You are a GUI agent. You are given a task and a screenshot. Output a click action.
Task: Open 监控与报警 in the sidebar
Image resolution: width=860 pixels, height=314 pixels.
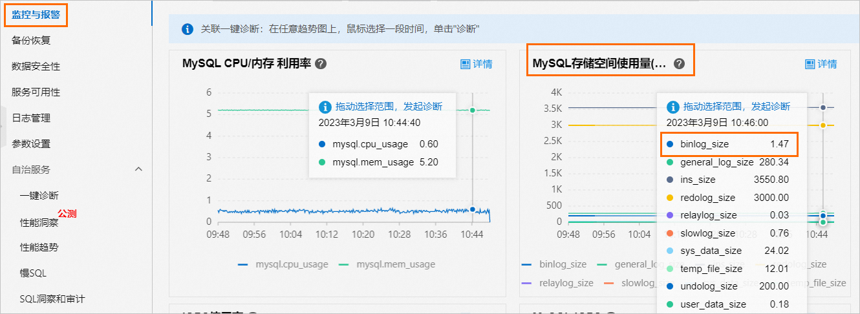coord(36,14)
